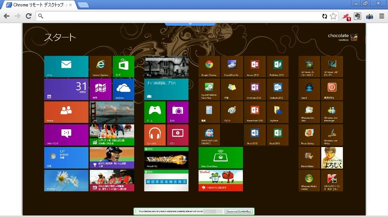The image size is (388, 217).
Task: Launch the Windows Media Center tile
Action: pyautogui.click(x=309, y=180)
